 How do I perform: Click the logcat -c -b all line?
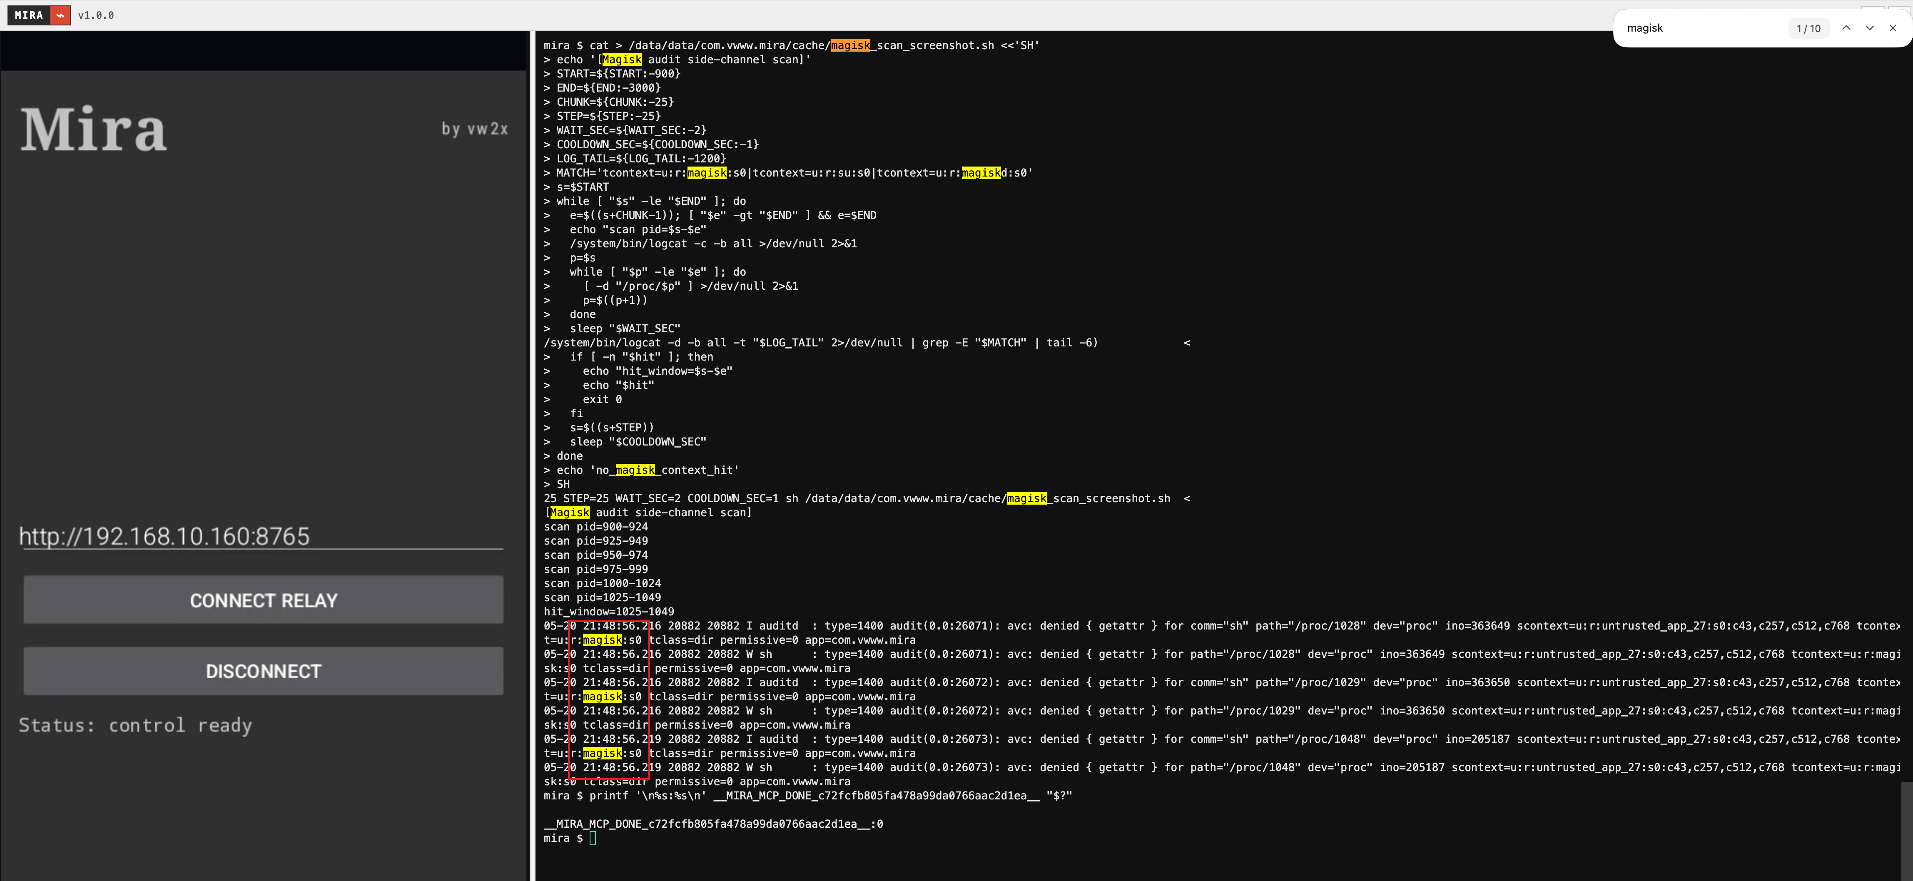[x=700, y=244]
